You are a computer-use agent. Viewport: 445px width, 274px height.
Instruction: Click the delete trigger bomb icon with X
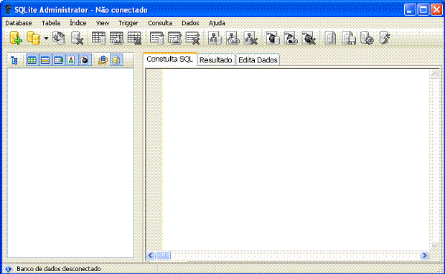[x=309, y=38]
